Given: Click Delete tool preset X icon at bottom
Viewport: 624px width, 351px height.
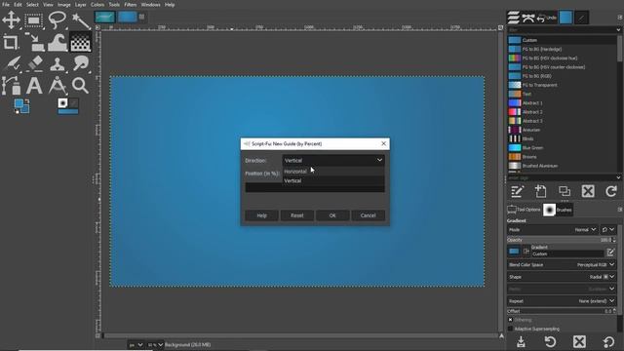Looking at the screenshot, I should tap(579, 341).
